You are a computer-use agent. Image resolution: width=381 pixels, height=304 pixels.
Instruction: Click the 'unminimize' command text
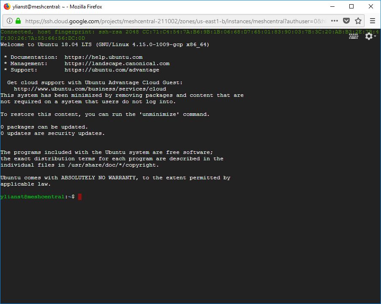coord(159,114)
